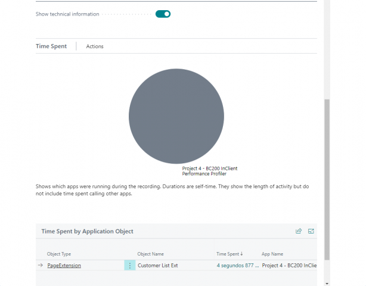This screenshot has width=366, height=286.
Task: Click the Object Name column header
Action: tap(150, 254)
